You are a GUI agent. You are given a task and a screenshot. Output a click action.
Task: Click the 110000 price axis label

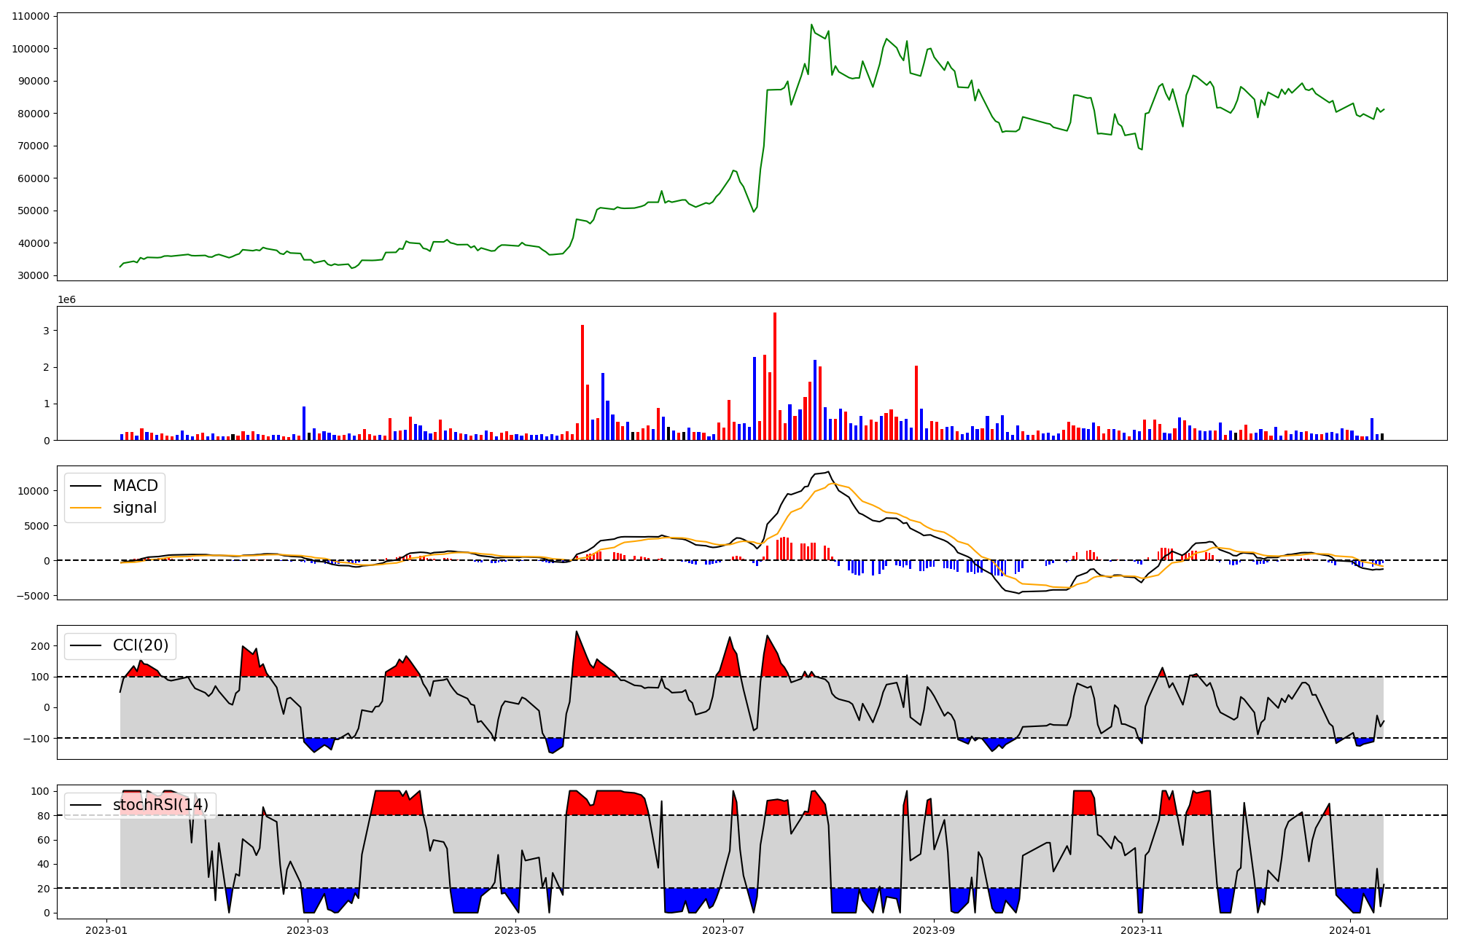click(31, 17)
